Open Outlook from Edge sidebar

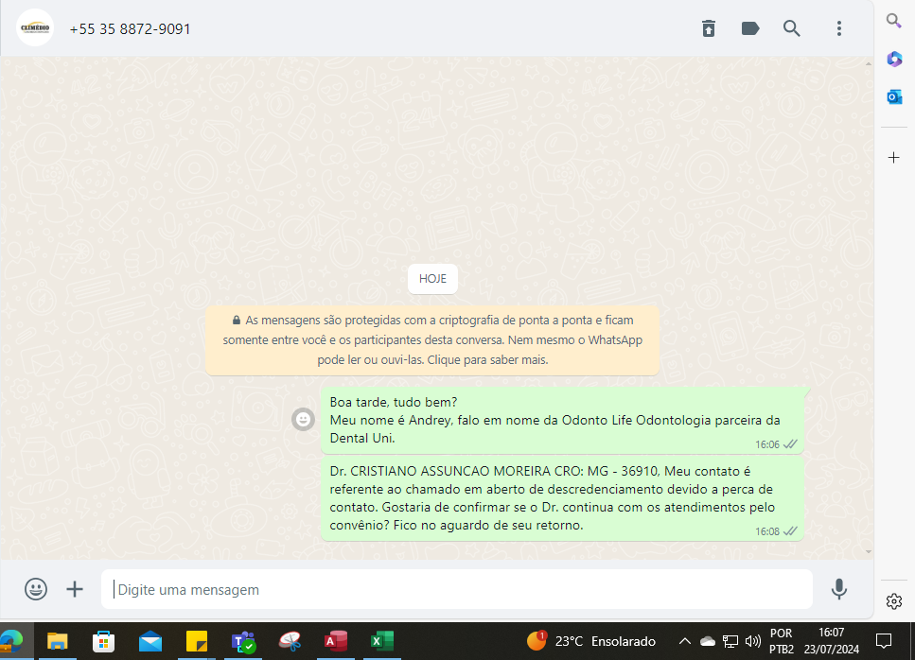[x=894, y=96]
